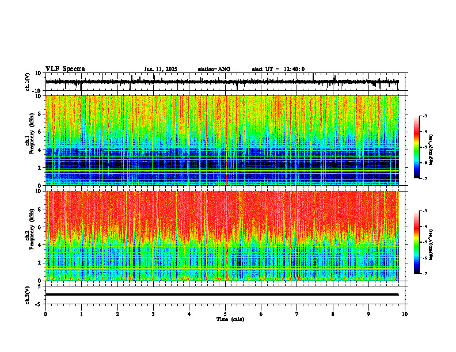Click the "ch.1(V)" waveform axis label
Screen dimensions: 456x352
[x=28, y=82]
